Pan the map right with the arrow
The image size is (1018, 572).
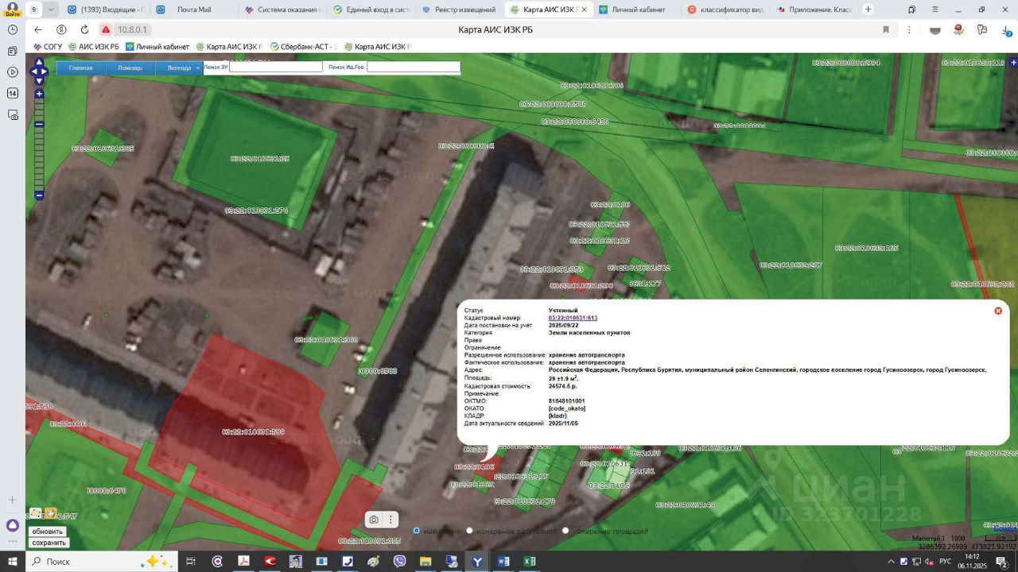[x=45, y=71]
